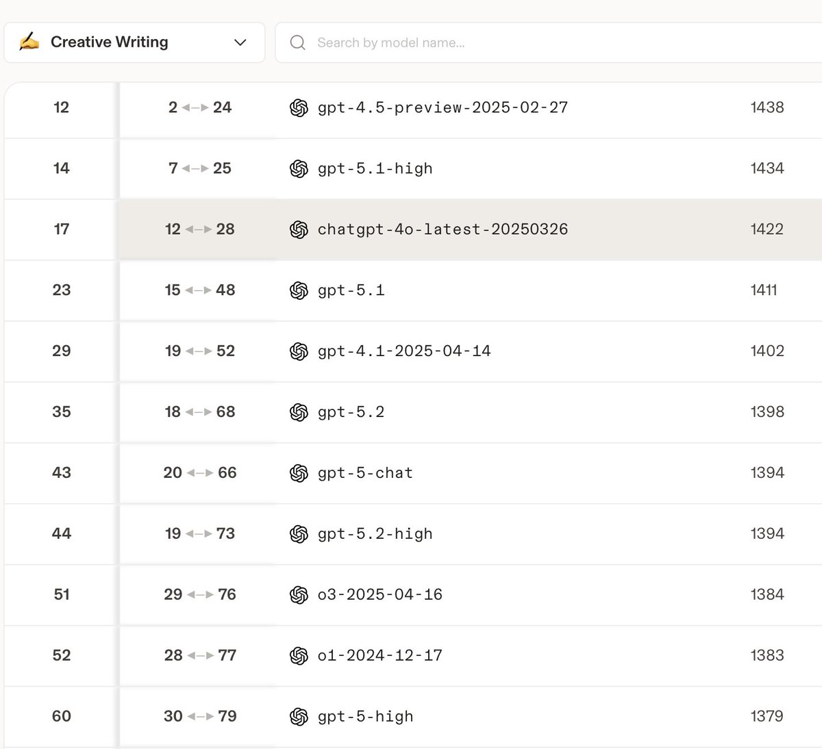Open model gpt-4.5-preview-2025-02-27
Screen dimensions: 822x749
coord(443,107)
